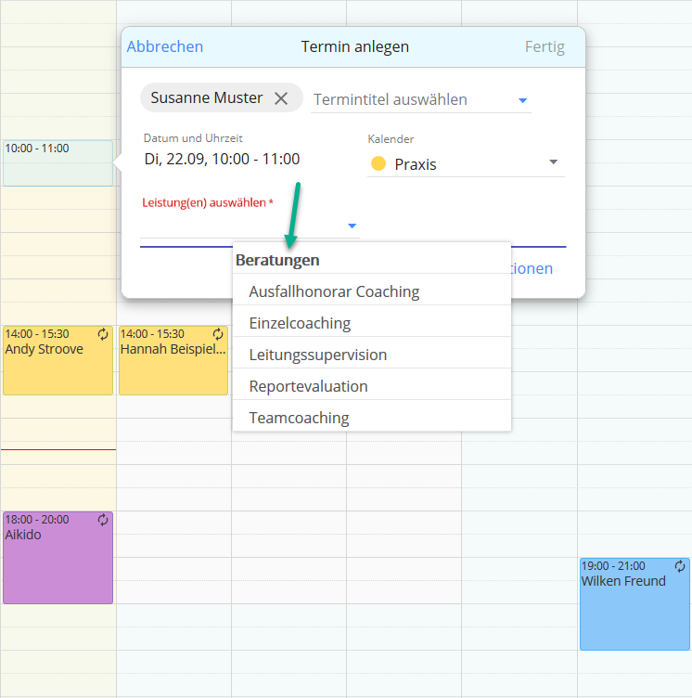Image resolution: width=692 pixels, height=698 pixels.
Task: Click the date and time Di, 22.09 field
Action: tap(222, 159)
